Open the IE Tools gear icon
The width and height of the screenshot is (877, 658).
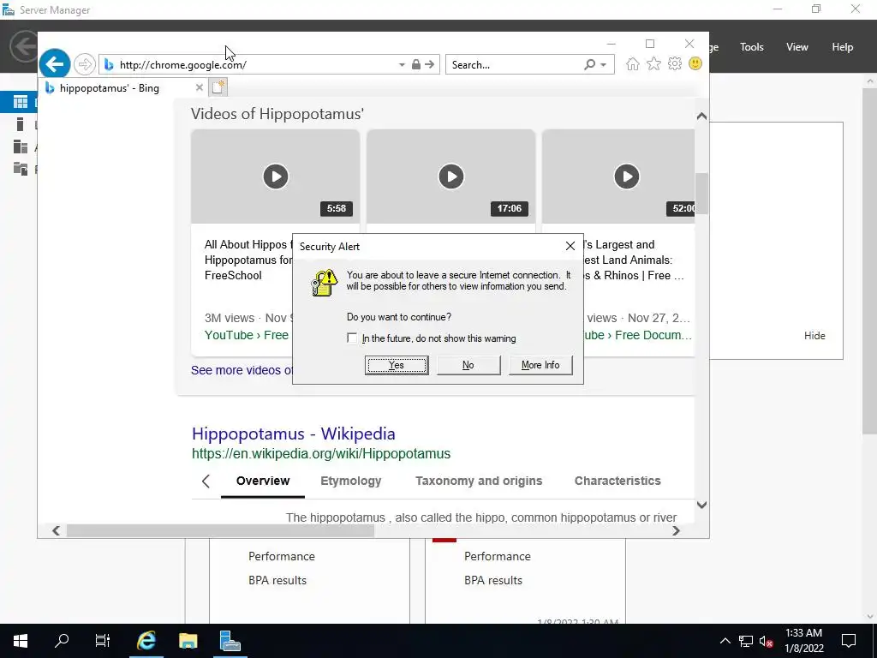click(x=675, y=63)
